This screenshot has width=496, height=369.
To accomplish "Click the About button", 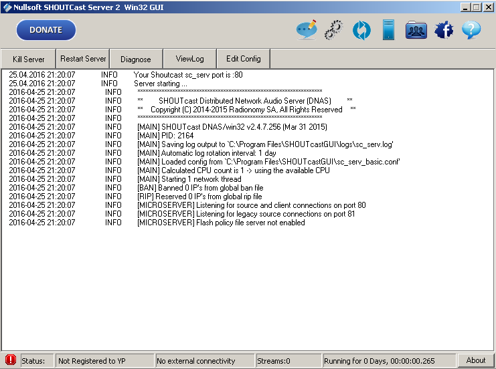I will (475, 360).
